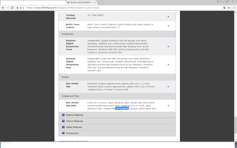The width and height of the screenshot is (237, 148).
Task: Click the dot in RED SPORT 400 brakes row
Action: coord(168,86)
